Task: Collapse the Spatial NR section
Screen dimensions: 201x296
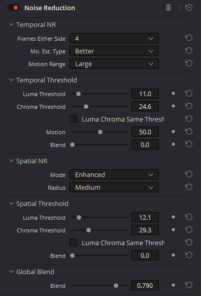Action: coord(12,161)
